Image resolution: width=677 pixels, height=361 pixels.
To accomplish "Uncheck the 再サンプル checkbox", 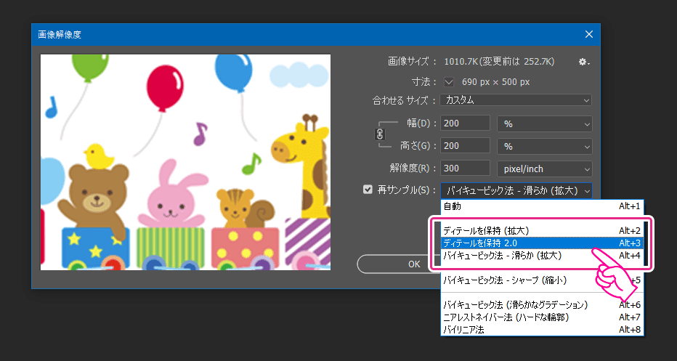I will 368,190.
